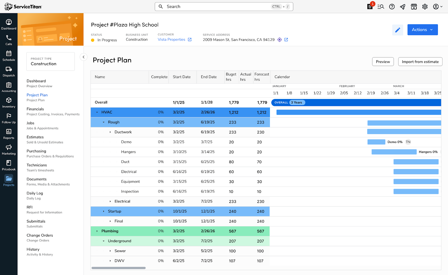Open the Follow Up flag icon
Image resolution: width=448 pixels, height=275 pixels.
9,116
